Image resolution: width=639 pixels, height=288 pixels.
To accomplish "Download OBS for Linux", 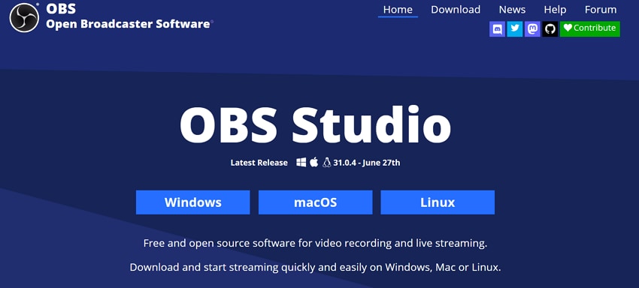I will 438,202.
